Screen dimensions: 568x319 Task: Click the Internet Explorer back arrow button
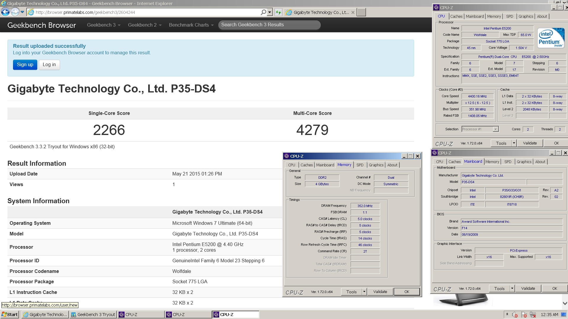pyautogui.click(x=5, y=12)
